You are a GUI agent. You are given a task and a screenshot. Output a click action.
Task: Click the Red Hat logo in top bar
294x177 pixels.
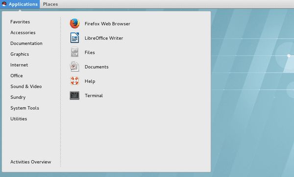4,4
